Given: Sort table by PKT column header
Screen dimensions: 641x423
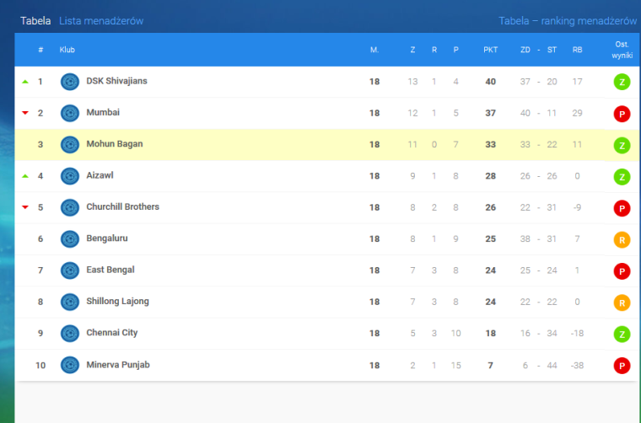Looking at the screenshot, I should coord(490,50).
